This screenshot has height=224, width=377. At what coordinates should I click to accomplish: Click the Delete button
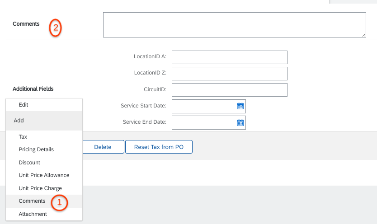pos(103,147)
